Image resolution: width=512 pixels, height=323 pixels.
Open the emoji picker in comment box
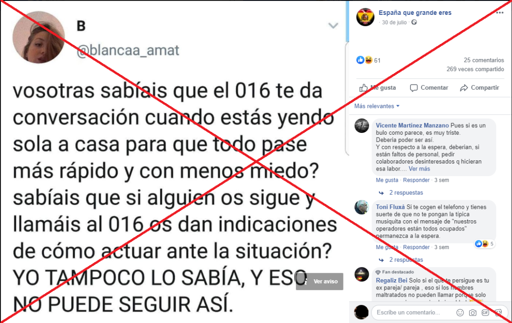pyautogui.click(x=460, y=313)
